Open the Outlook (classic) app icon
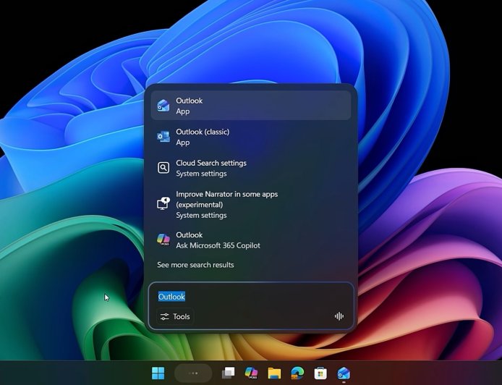502x385 pixels. pyautogui.click(x=163, y=137)
